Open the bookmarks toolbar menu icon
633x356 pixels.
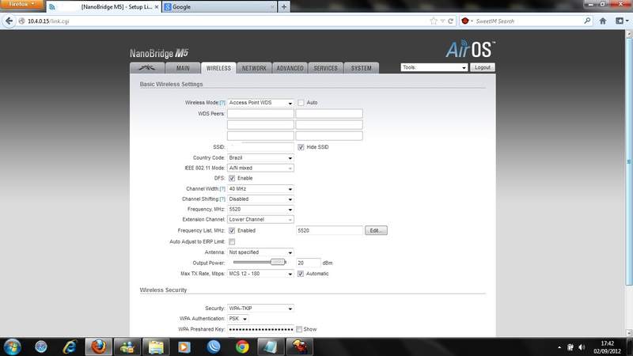622,21
